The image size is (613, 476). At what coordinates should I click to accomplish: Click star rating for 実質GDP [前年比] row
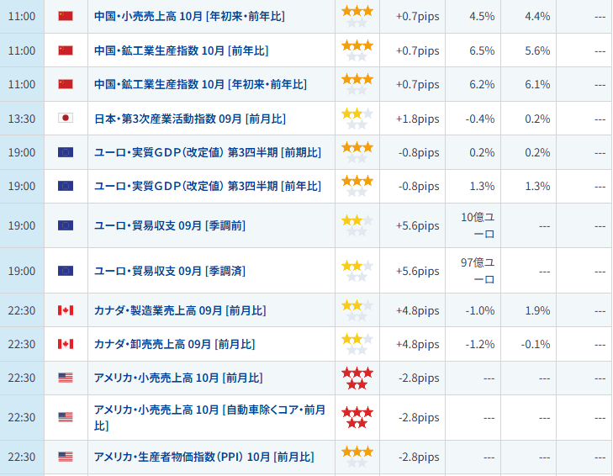click(357, 186)
